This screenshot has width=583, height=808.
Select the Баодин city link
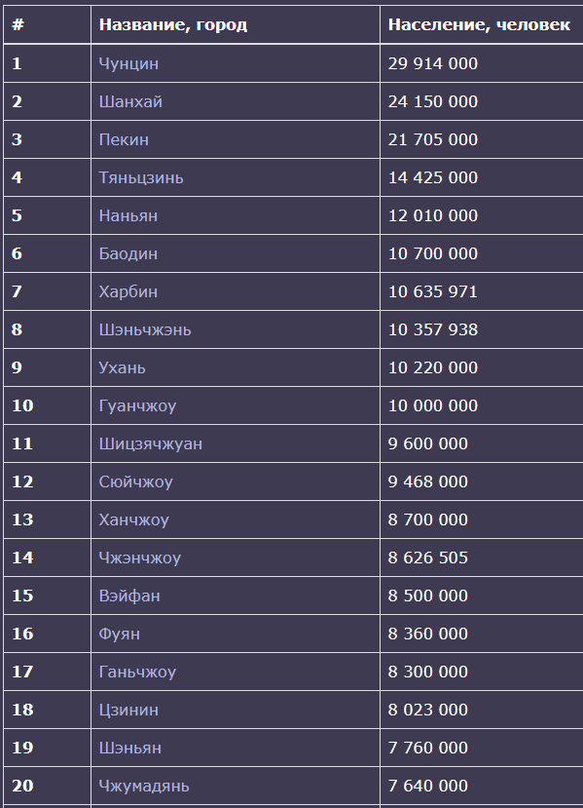(128, 253)
